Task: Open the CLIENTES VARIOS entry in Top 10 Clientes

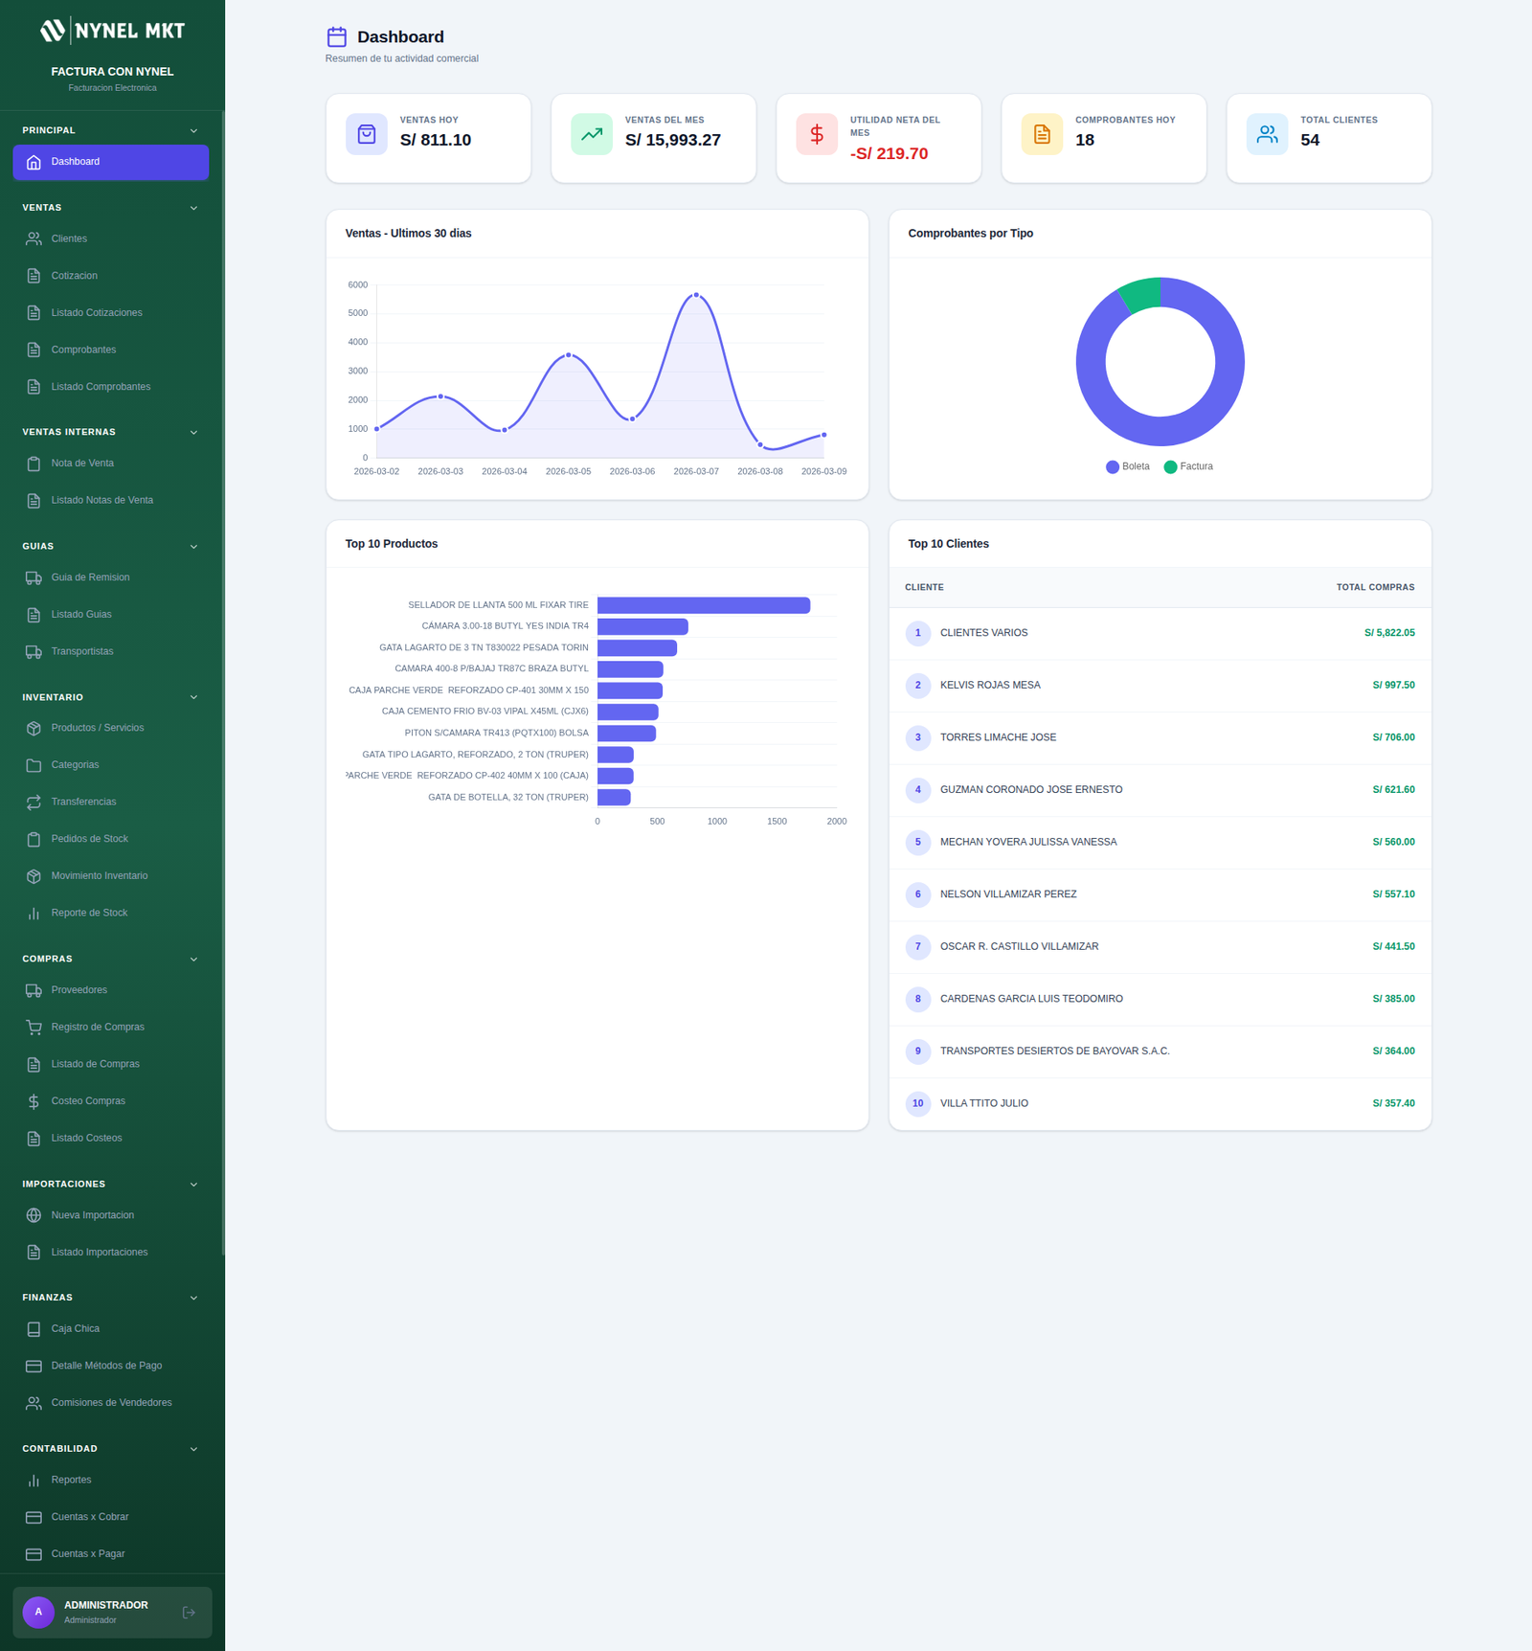Action: click(x=983, y=633)
